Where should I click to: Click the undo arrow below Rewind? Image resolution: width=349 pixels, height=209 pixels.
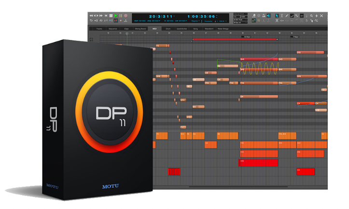pyautogui.click(x=91, y=21)
